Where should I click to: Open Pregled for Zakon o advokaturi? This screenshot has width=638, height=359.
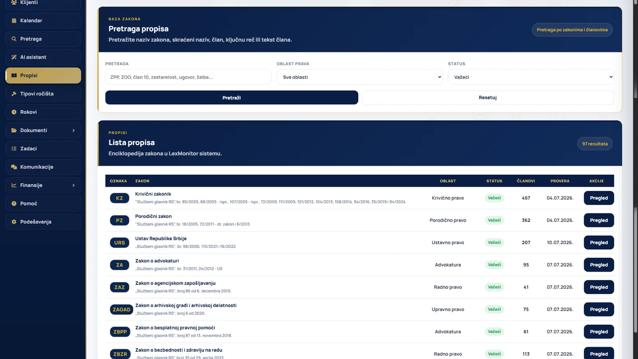[x=599, y=265]
